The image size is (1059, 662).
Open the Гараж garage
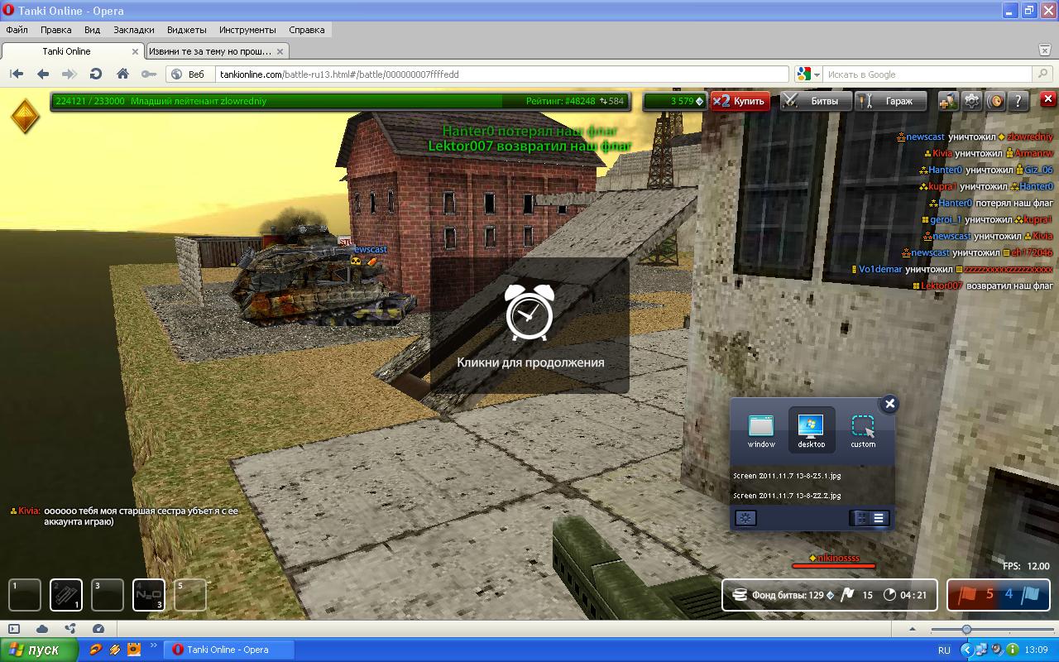(889, 101)
